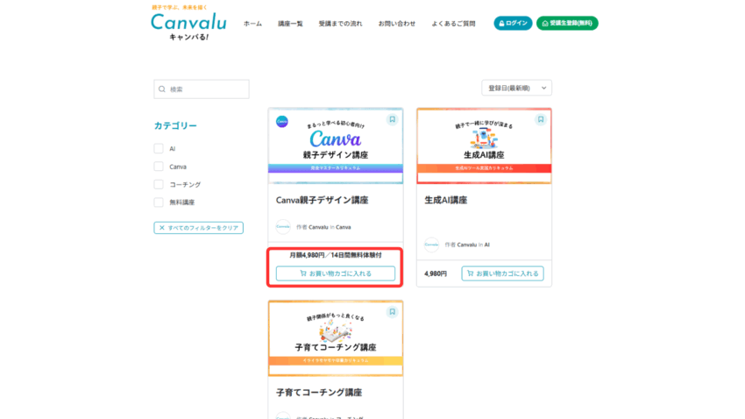Open the 登録日(最新順) sort dropdown
Viewport: 745px width, 419px height.
516,89
